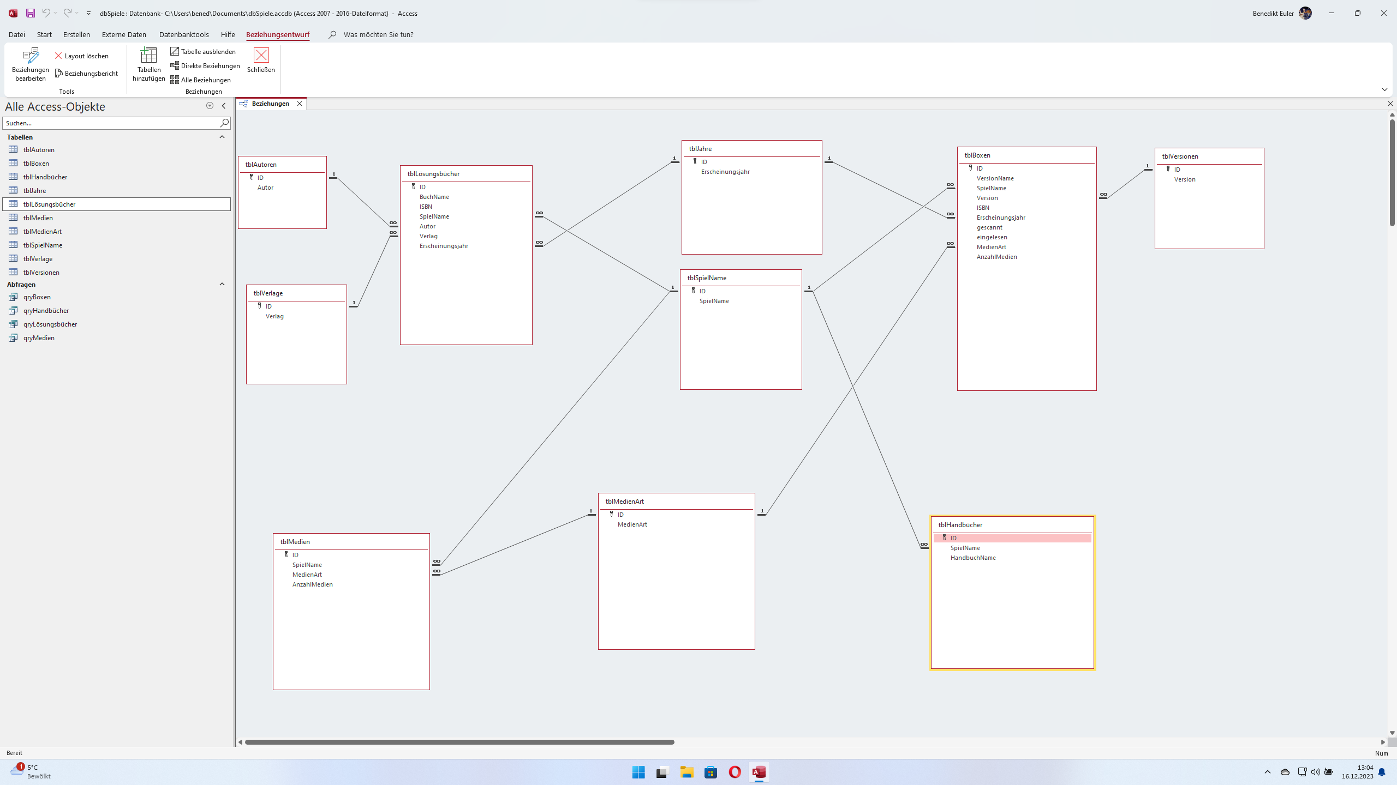The height and width of the screenshot is (785, 1397).
Task: Click the Schließen ribbon icon
Action: (261, 56)
